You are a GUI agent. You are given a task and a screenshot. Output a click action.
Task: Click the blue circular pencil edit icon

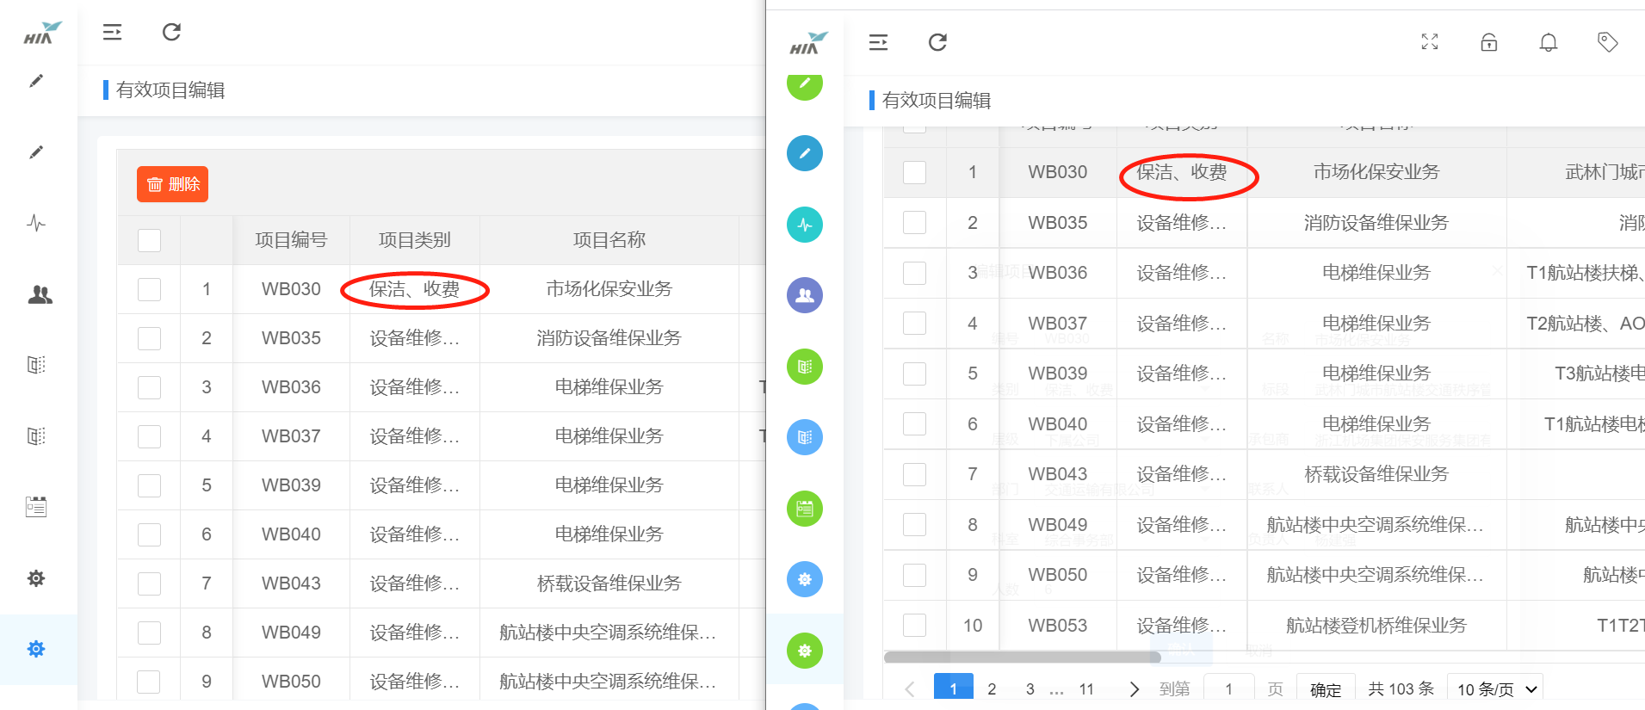[x=804, y=153]
